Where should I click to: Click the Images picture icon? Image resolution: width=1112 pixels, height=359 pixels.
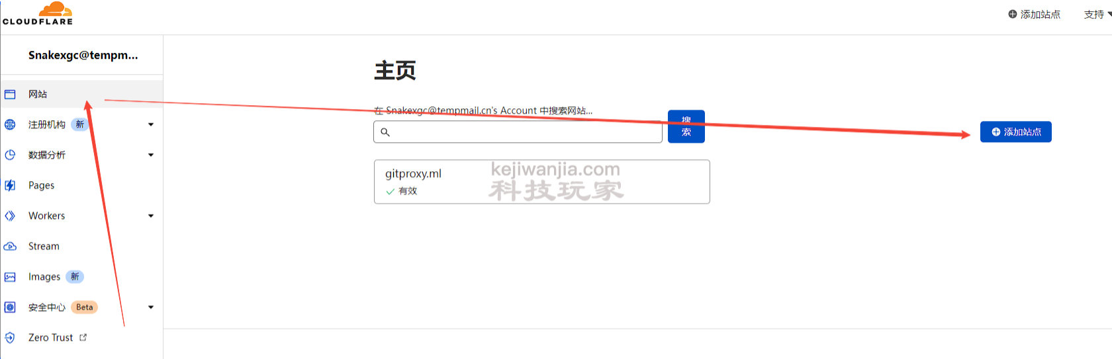10,277
